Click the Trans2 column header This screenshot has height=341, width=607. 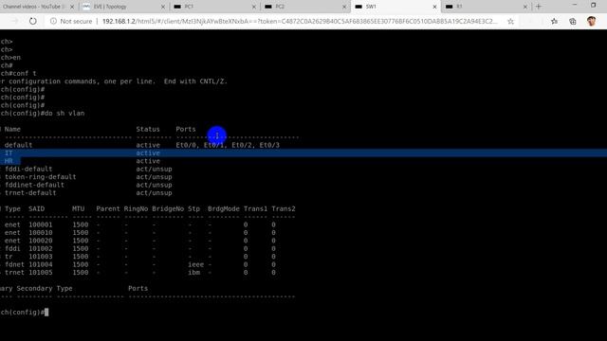click(x=284, y=208)
